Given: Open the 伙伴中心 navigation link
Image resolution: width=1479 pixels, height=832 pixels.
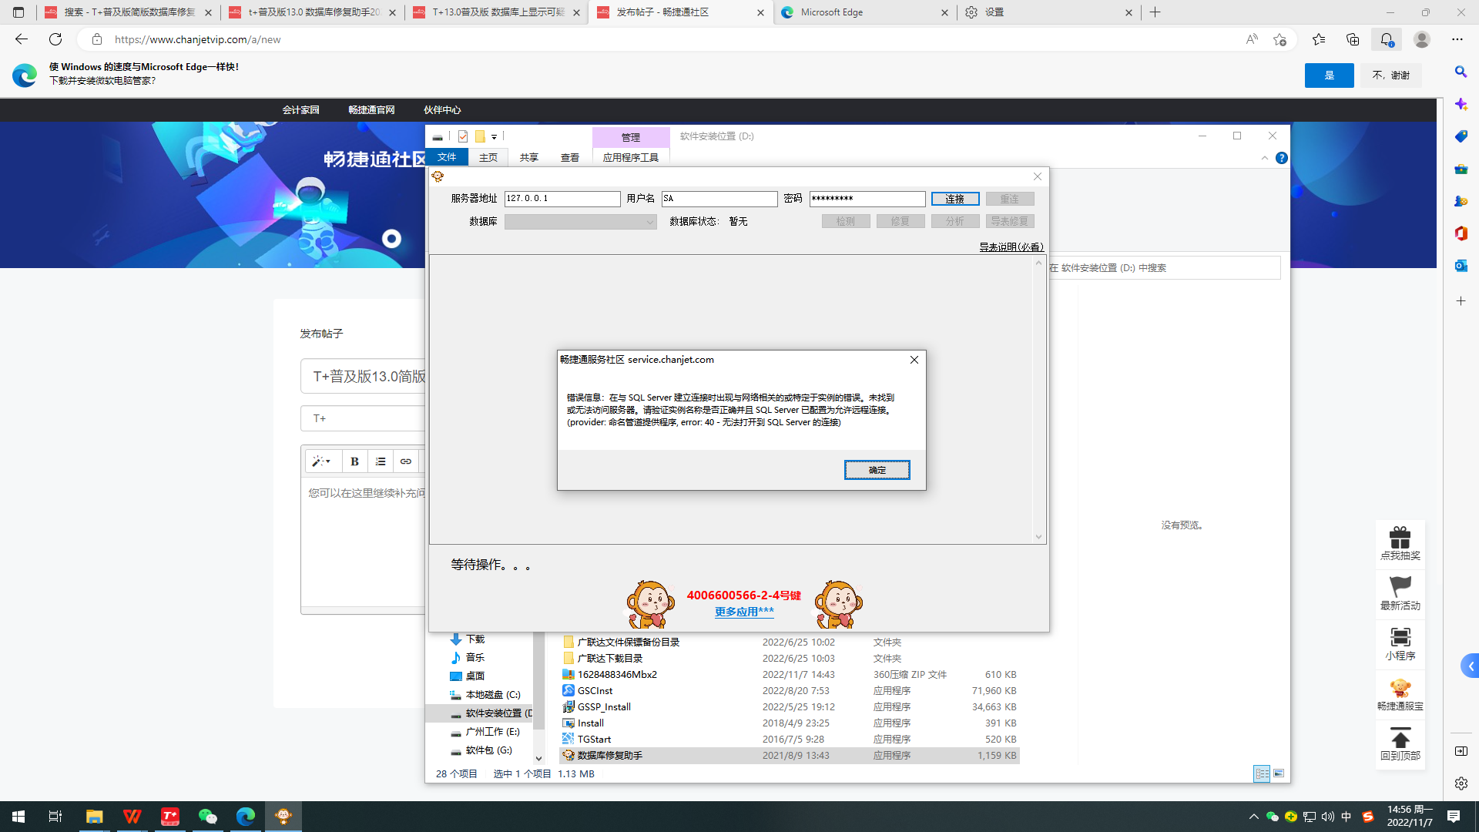Looking at the screenshot, I should pyautogui.click(x=442, y=110).
